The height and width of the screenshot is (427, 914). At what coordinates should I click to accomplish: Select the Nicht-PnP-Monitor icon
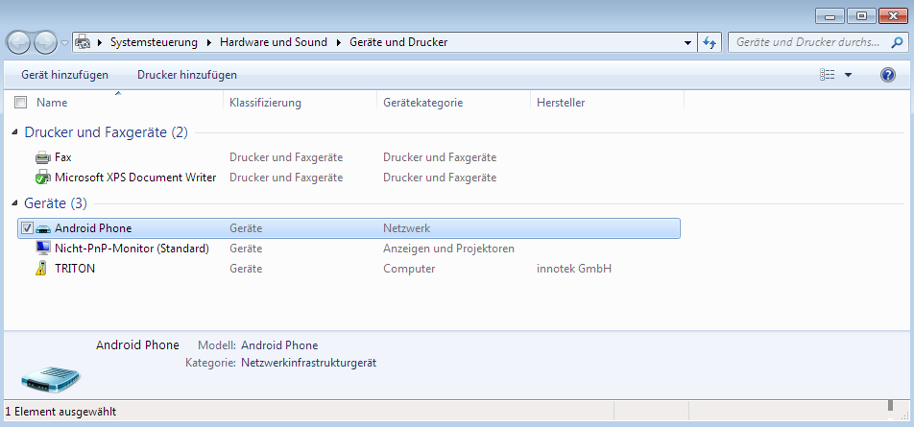[42, 249]
